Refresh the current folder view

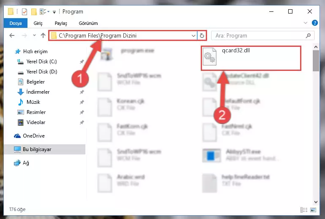tap(202, 35)
